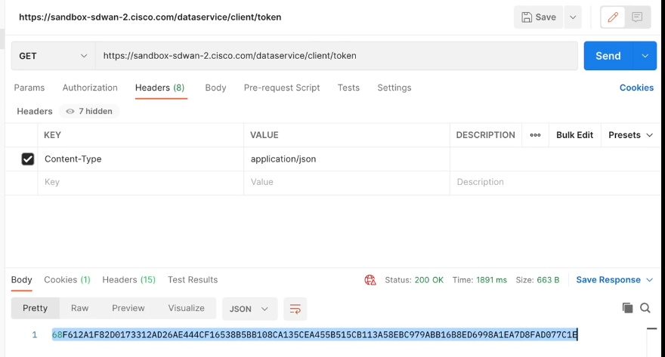This screenshot has height=357, width=665.
Task: Click the request URL input field
Action: (336, 56)
